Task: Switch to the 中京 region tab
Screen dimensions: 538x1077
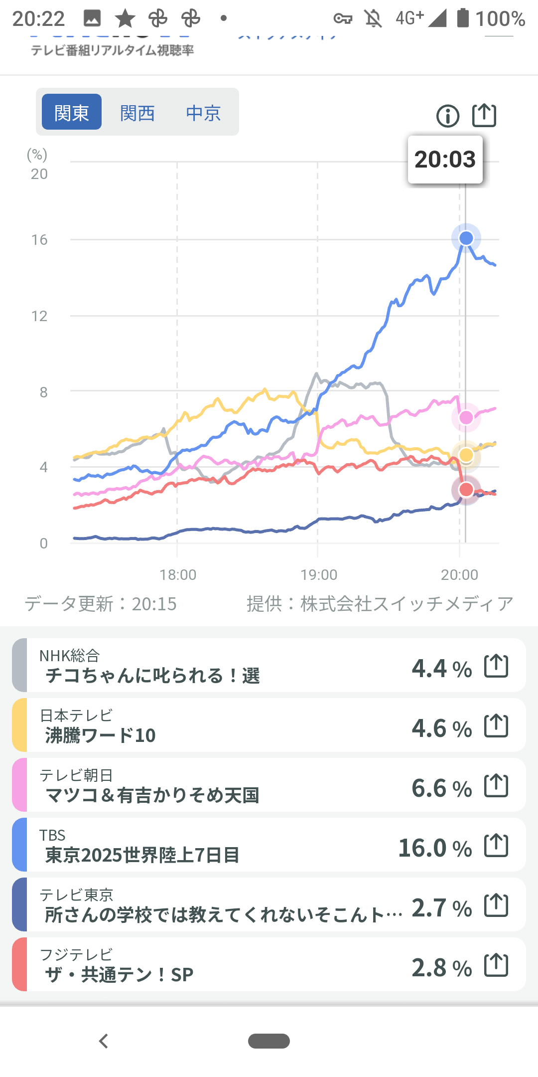Action: 203,113
